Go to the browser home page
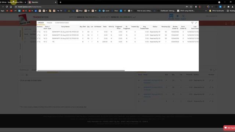 click(11, 7)
